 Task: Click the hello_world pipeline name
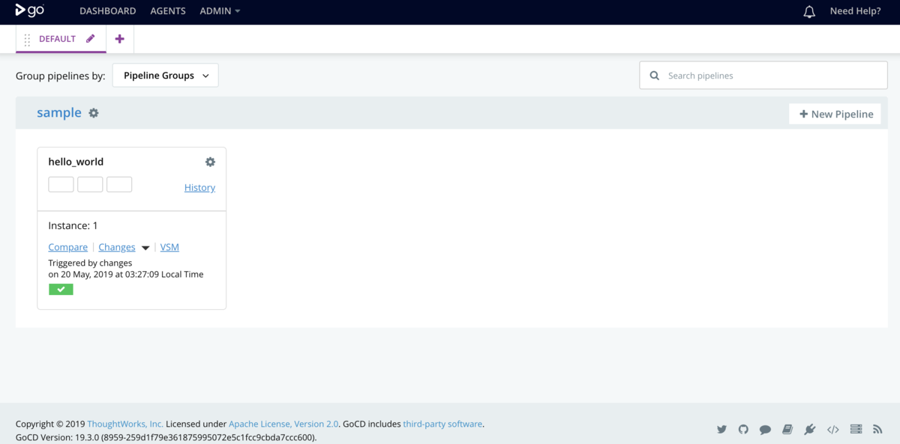(x=76, y=162)
